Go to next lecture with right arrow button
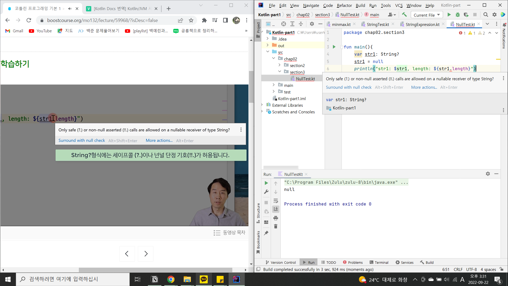Image resolution: width=508 pixels, height=286 pixels. [146, 254]
